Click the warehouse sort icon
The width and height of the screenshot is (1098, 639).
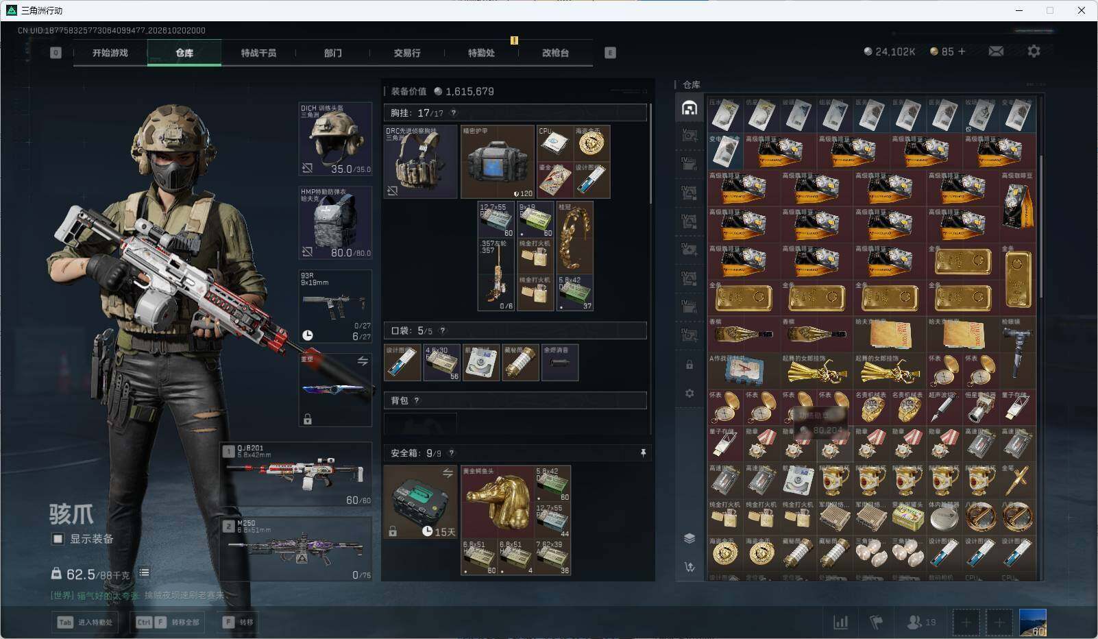click(690, 567)
